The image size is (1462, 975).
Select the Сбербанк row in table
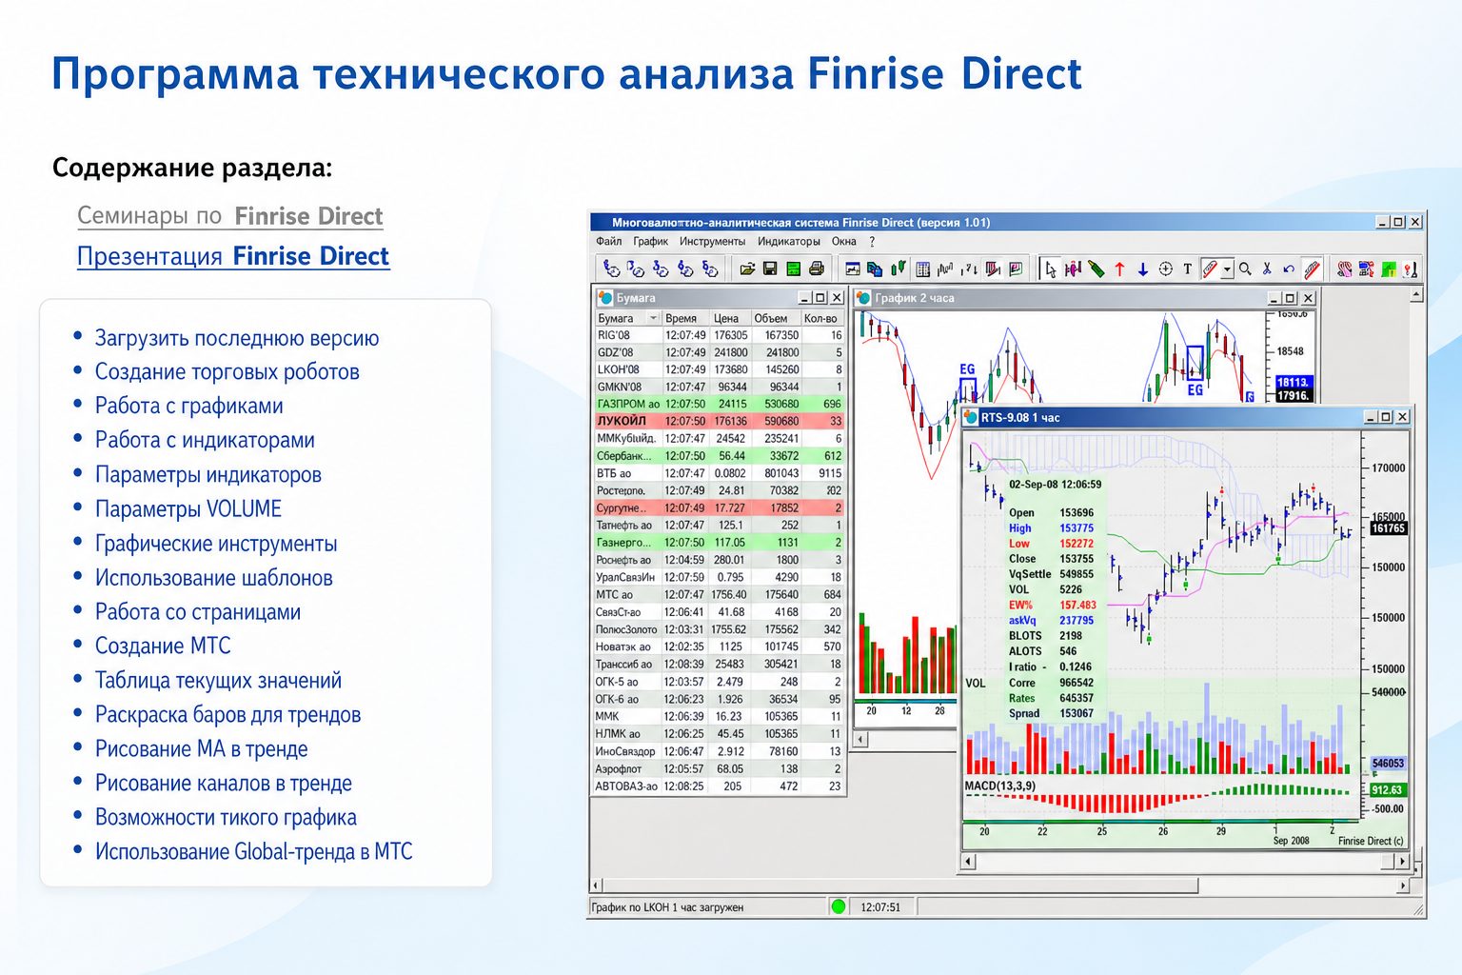pyautogui.click(x=719, y=456)
